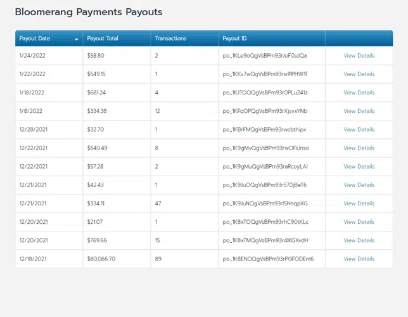Sort by Payout Total column header
Screen dimensions: 408x317
click(117, 38)
